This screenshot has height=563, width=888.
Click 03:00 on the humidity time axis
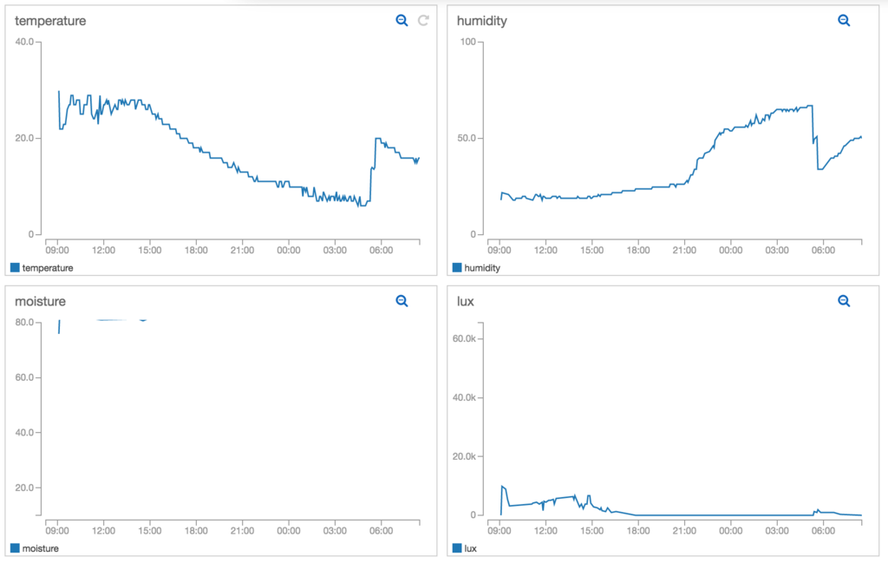click(x=777, y=251)
